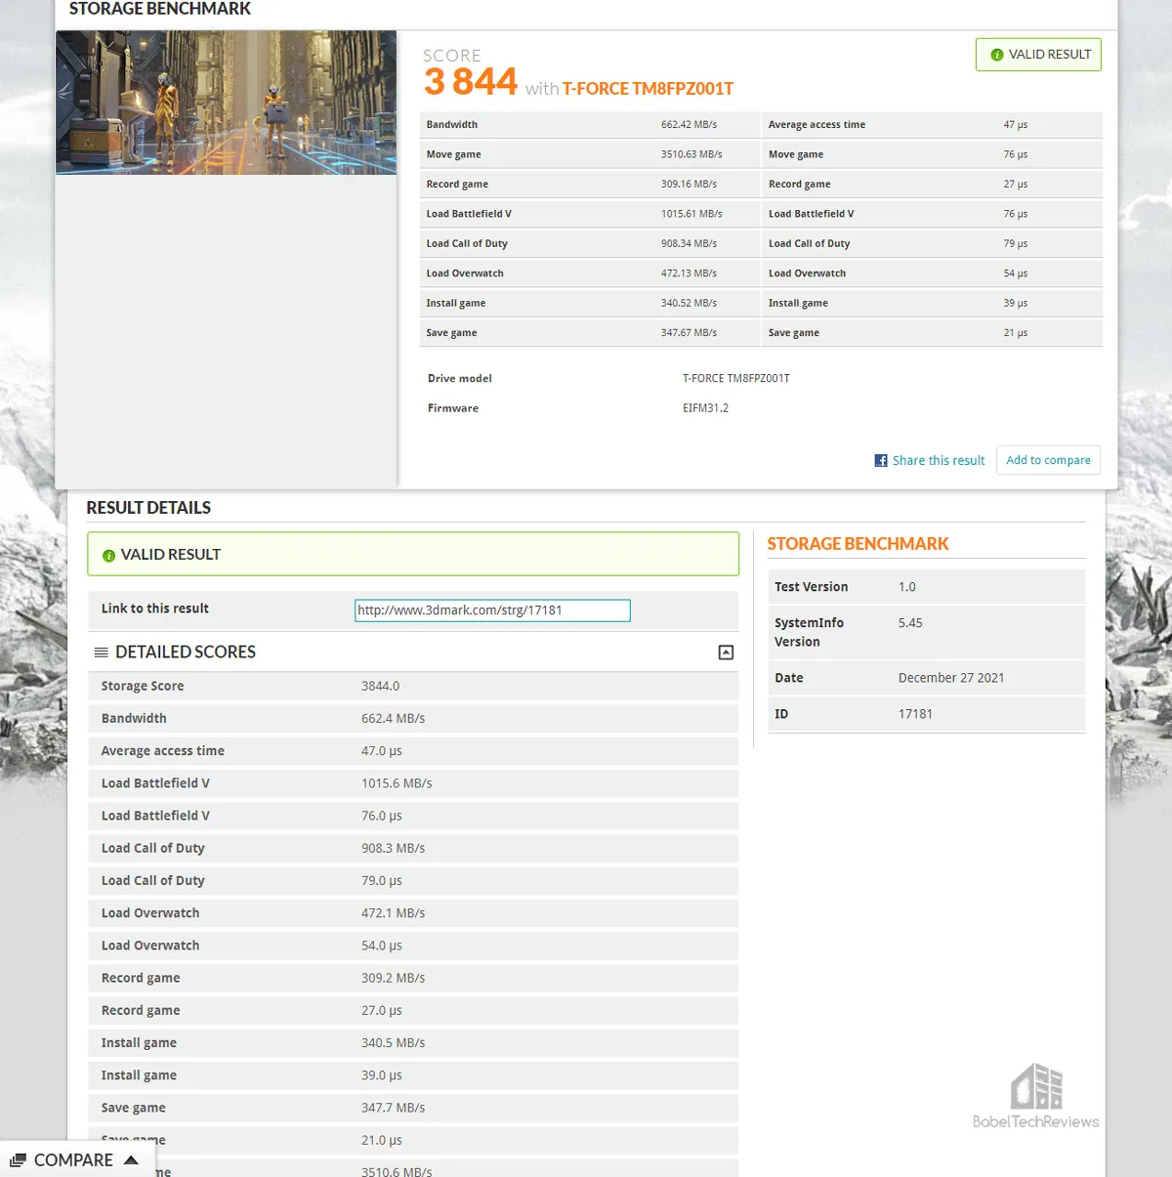Click Load Call of Duty 908.3 MB/s row
The image size is (1172, 1177).
point(413,849)
